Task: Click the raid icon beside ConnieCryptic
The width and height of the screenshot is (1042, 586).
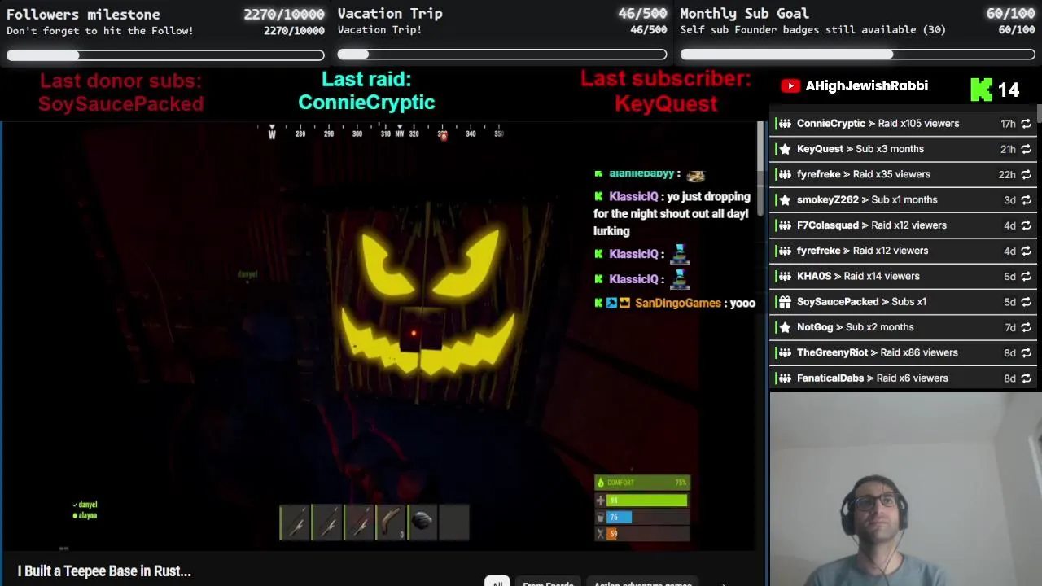Action: (785, 124)
